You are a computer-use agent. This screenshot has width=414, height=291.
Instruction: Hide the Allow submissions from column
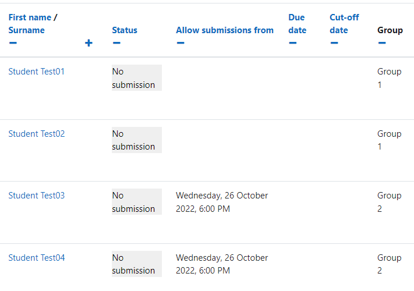point(181,42)
